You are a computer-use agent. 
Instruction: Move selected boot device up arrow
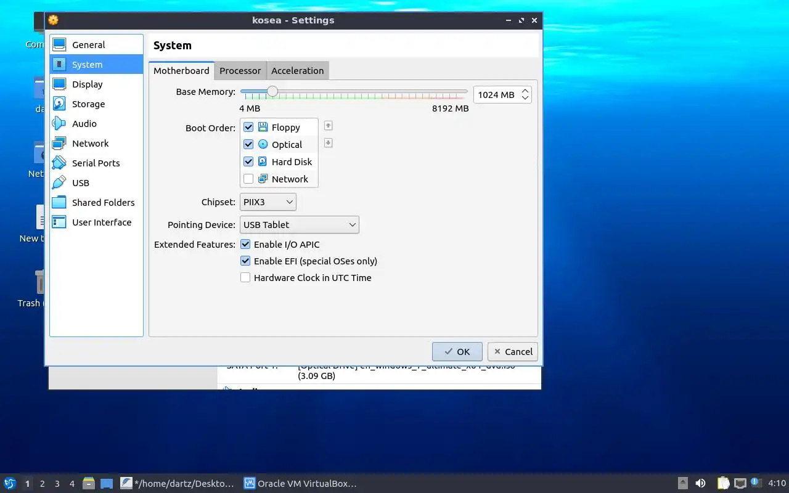click(x=329, y=126)
